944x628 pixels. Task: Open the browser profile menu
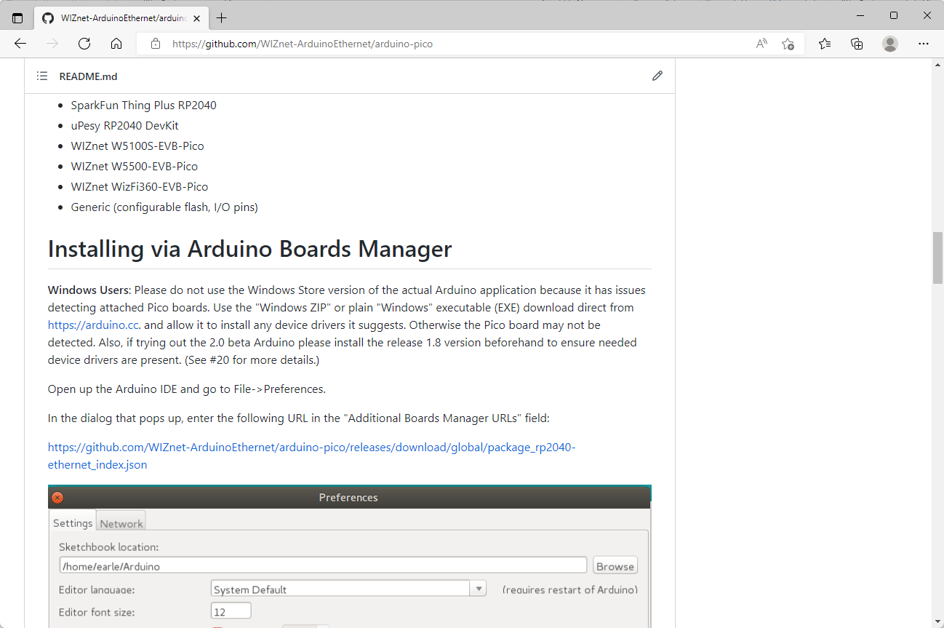coord(890,44)
